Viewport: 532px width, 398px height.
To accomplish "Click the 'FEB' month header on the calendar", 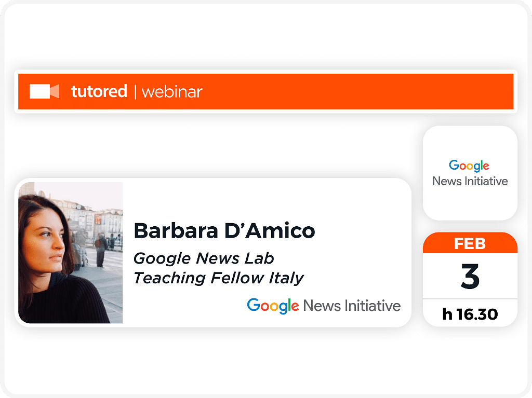I will (470, 243).
